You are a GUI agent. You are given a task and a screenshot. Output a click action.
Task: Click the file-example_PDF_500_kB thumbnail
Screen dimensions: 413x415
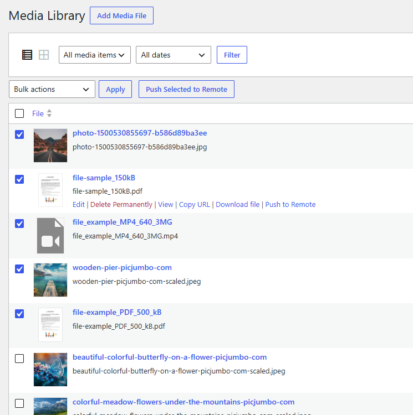(50, 325)
